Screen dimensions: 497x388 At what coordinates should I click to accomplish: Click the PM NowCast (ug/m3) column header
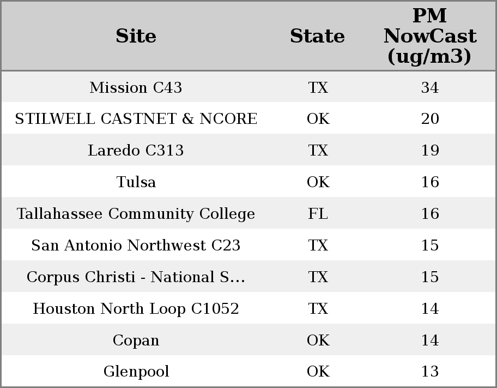click(429, 36)
